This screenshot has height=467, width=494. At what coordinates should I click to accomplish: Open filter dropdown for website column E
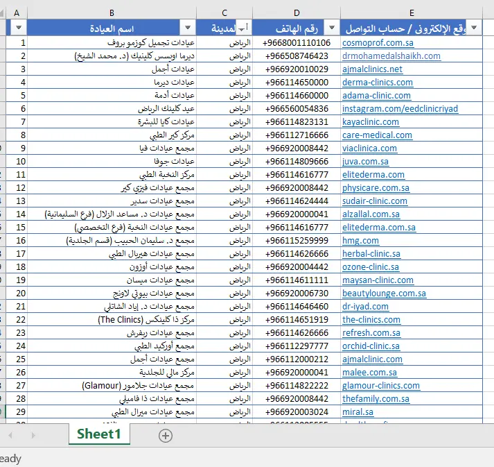point(474,28)
